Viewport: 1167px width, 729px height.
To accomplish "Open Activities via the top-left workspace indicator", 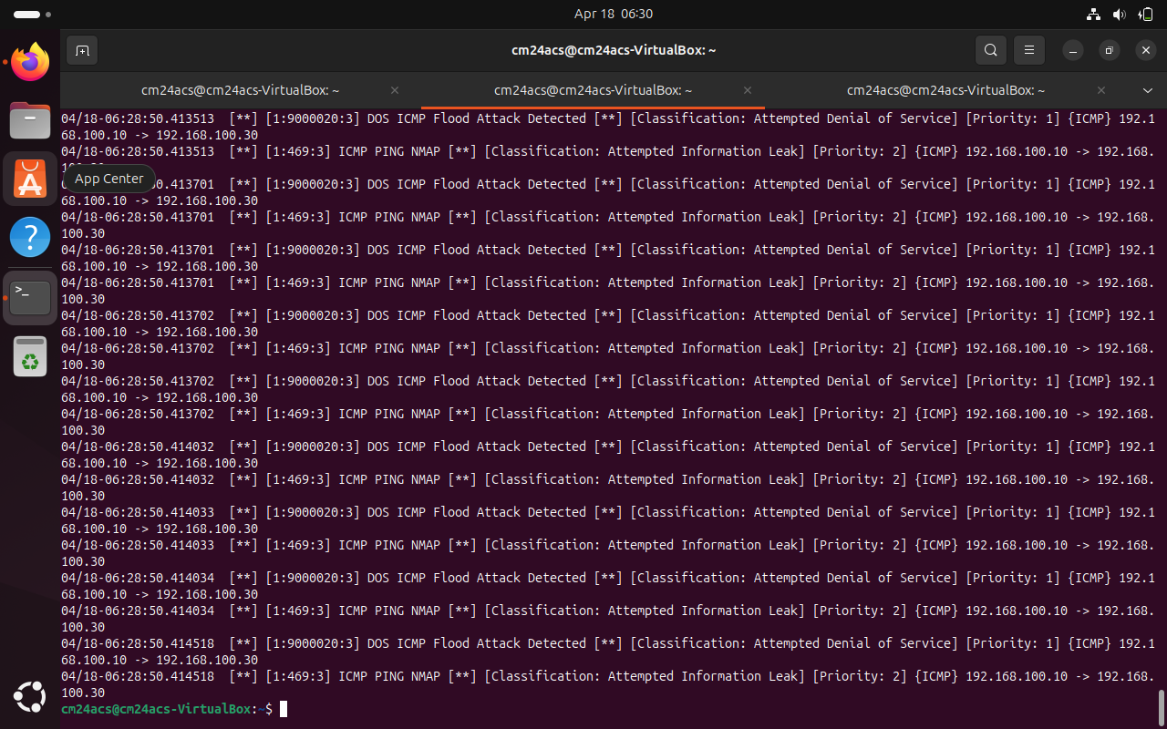I will point(33,15).
